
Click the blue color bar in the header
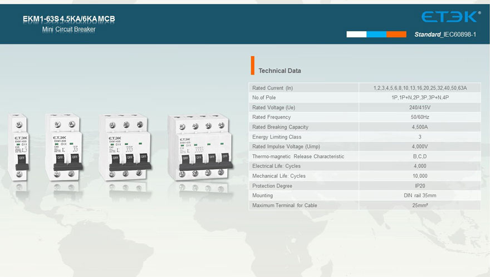[x=376, y=34]
